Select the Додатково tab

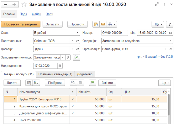point(85,74)
